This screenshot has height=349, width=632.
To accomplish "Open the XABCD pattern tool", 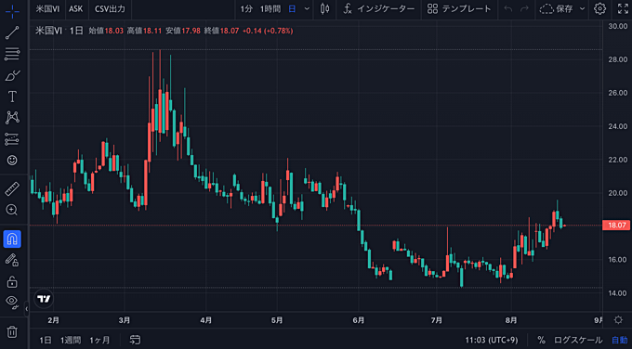I will tap(12, 118).
